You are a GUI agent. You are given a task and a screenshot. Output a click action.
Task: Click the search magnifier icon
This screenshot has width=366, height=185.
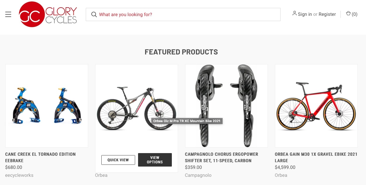[94, 15]
